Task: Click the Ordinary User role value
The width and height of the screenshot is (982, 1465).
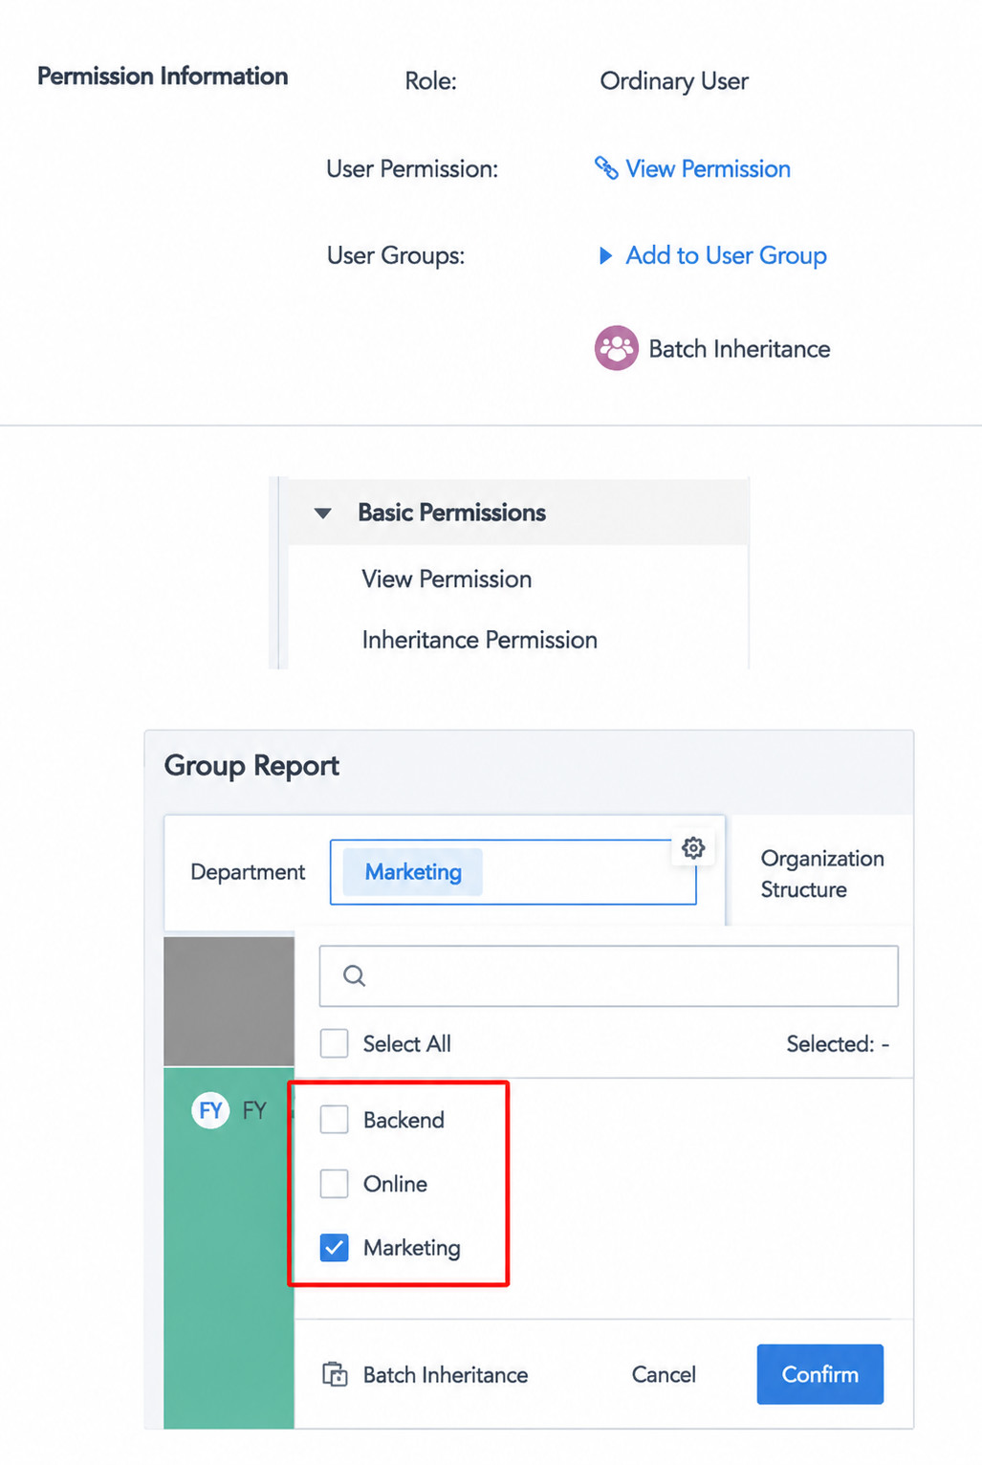Action: 674,81
